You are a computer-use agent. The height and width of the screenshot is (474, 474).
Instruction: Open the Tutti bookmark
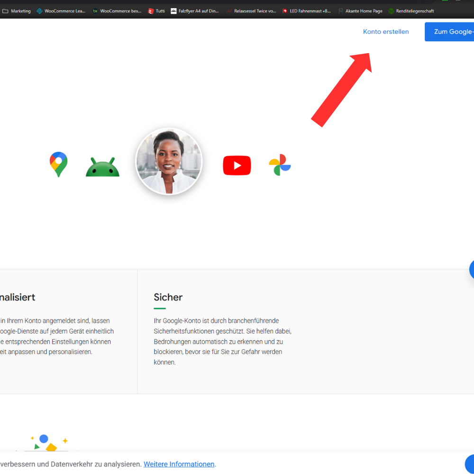coord(156,11)
